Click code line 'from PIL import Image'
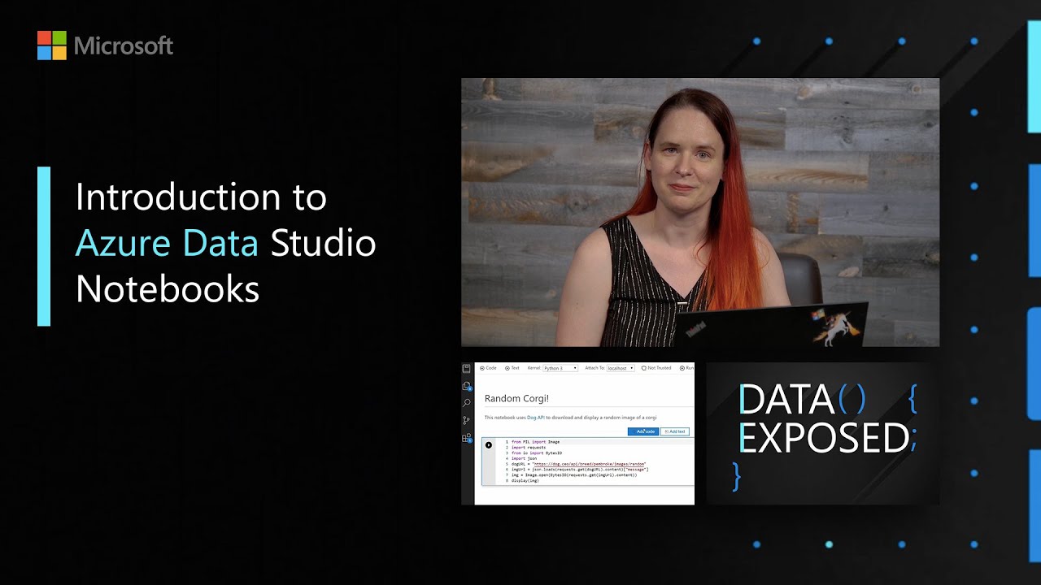The image size is (1041, 585). tap(535, 442)
